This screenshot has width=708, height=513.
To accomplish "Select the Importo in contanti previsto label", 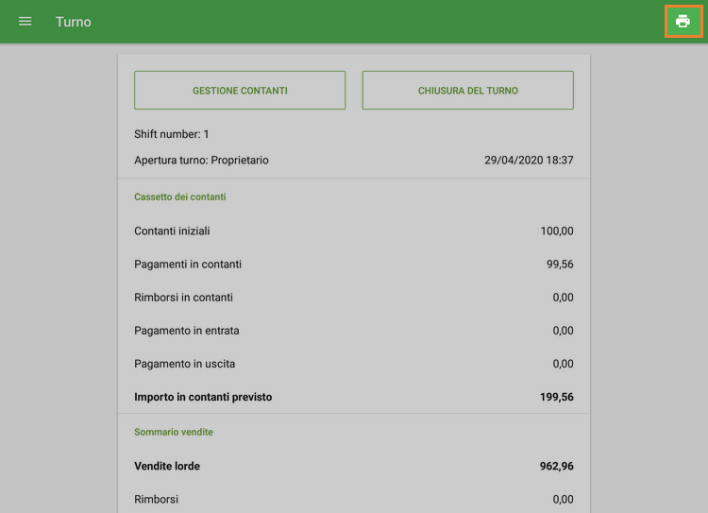I will point(203,398).
